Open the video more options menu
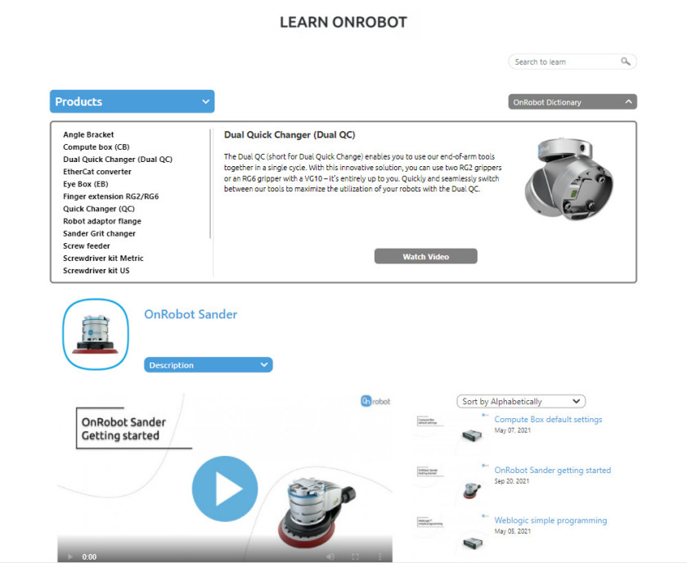This screenshot has height=563, width=687. point(379,556)
